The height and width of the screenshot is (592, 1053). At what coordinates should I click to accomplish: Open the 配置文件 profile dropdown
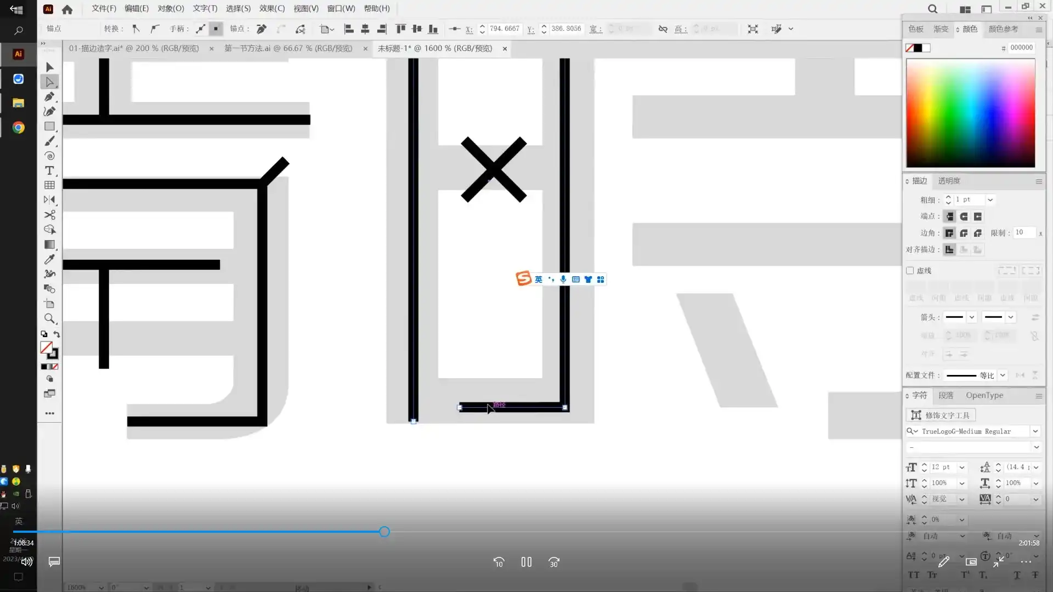click(x=1003, y=375)
